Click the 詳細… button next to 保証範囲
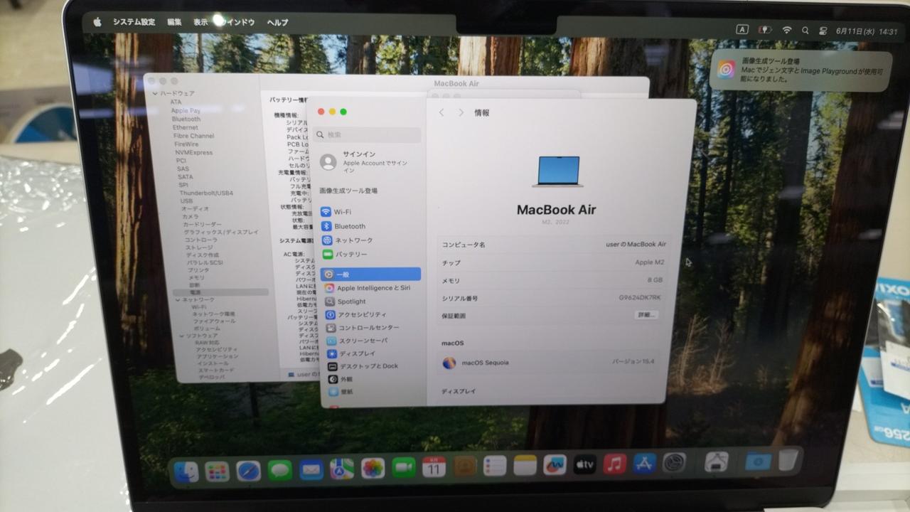The height and width of the screenshot is (512, 910). [x=646, y=314]
